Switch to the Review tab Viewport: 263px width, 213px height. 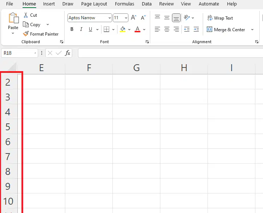coord(167,4)
